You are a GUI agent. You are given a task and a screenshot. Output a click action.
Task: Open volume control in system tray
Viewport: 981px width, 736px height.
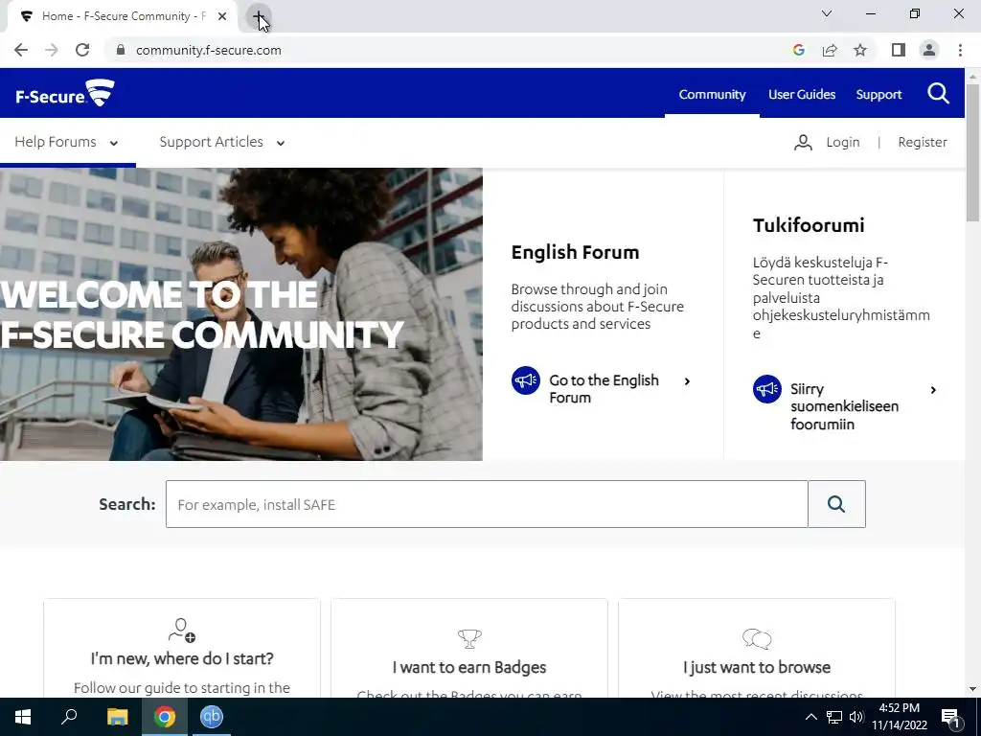tap(856, 717)
